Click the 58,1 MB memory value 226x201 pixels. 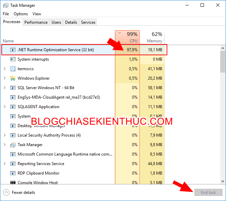(155, 88)
